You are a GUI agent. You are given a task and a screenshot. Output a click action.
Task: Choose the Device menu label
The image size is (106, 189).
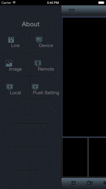(46, 45)
